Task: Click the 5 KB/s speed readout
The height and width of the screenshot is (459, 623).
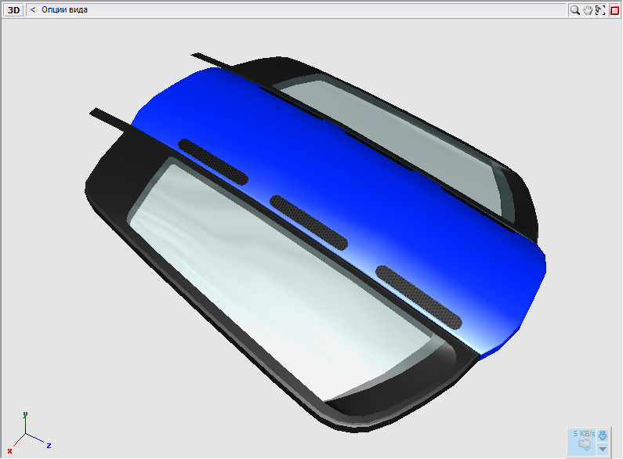Action: pos(584,434)
